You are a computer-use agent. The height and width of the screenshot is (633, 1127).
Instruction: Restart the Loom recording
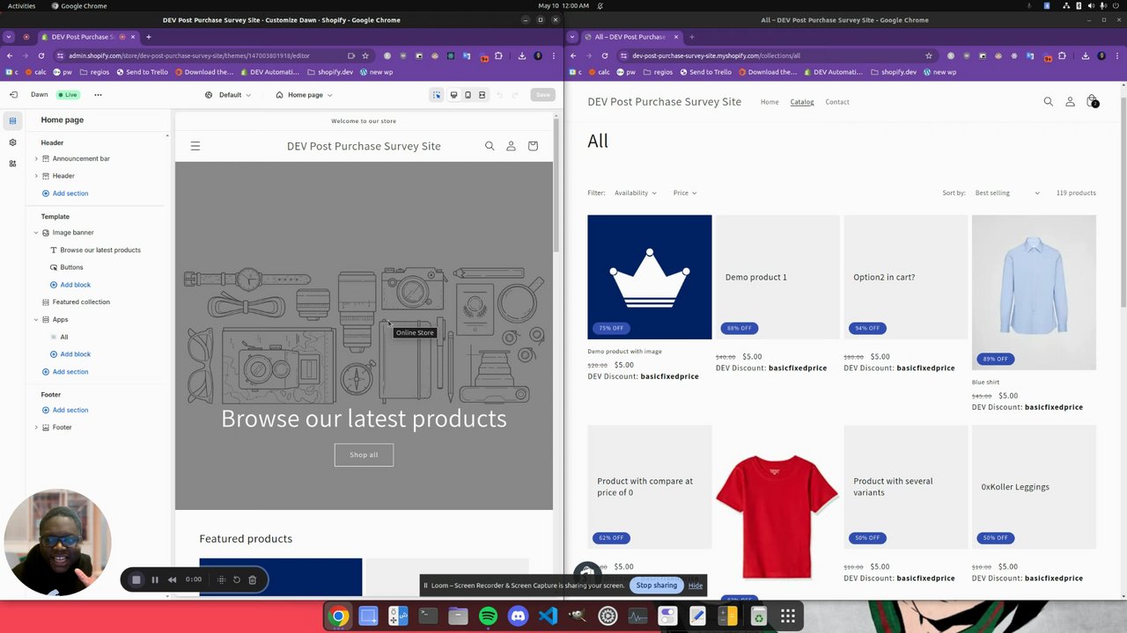tap(236, 579)
